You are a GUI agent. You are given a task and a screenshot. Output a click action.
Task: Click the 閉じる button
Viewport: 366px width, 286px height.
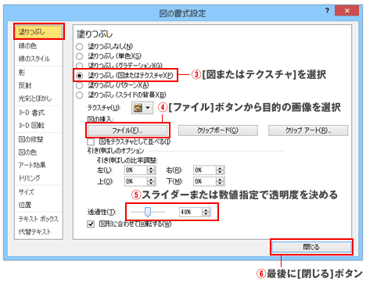click(311, 247)
